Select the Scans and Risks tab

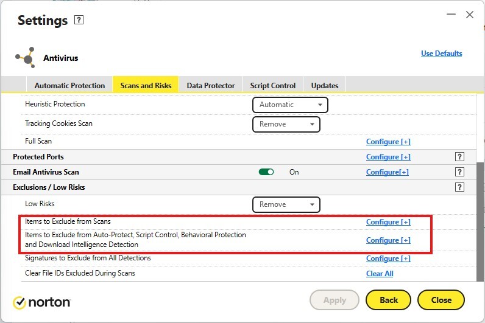146,85
